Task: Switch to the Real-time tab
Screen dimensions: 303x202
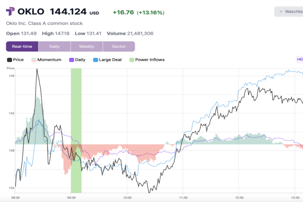Action: pyautogui.click(x=22, y=46)
